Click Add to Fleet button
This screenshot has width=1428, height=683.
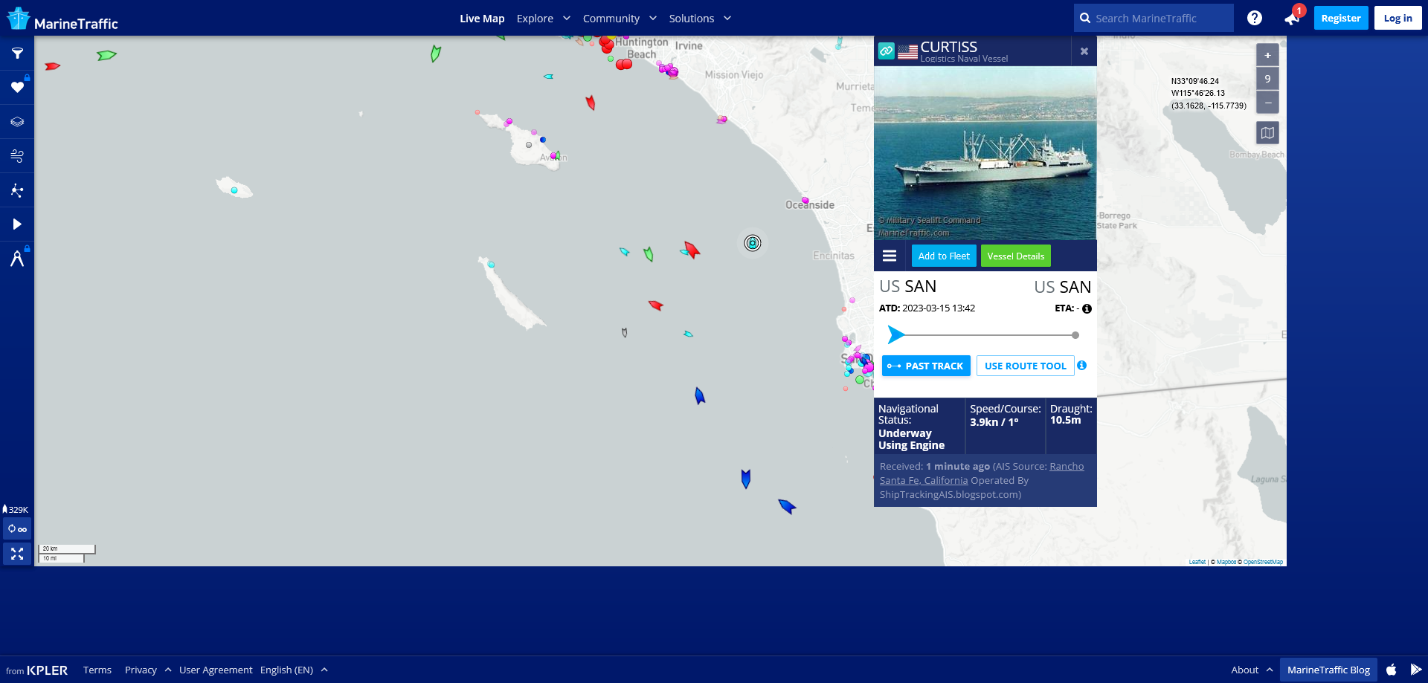point(944,256)
